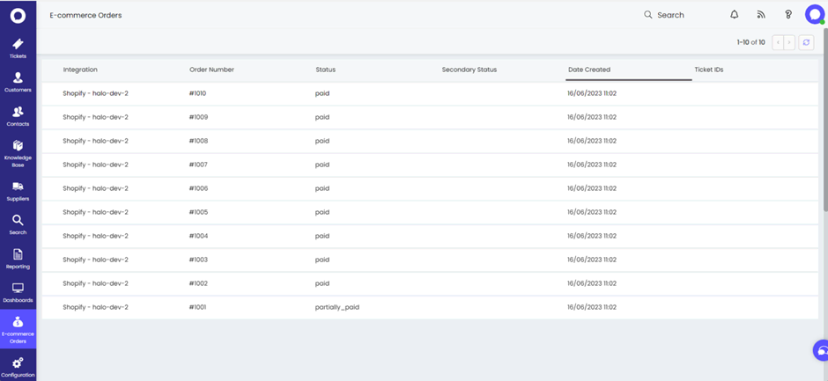Refresh the orders list

(x=806, y=42)
